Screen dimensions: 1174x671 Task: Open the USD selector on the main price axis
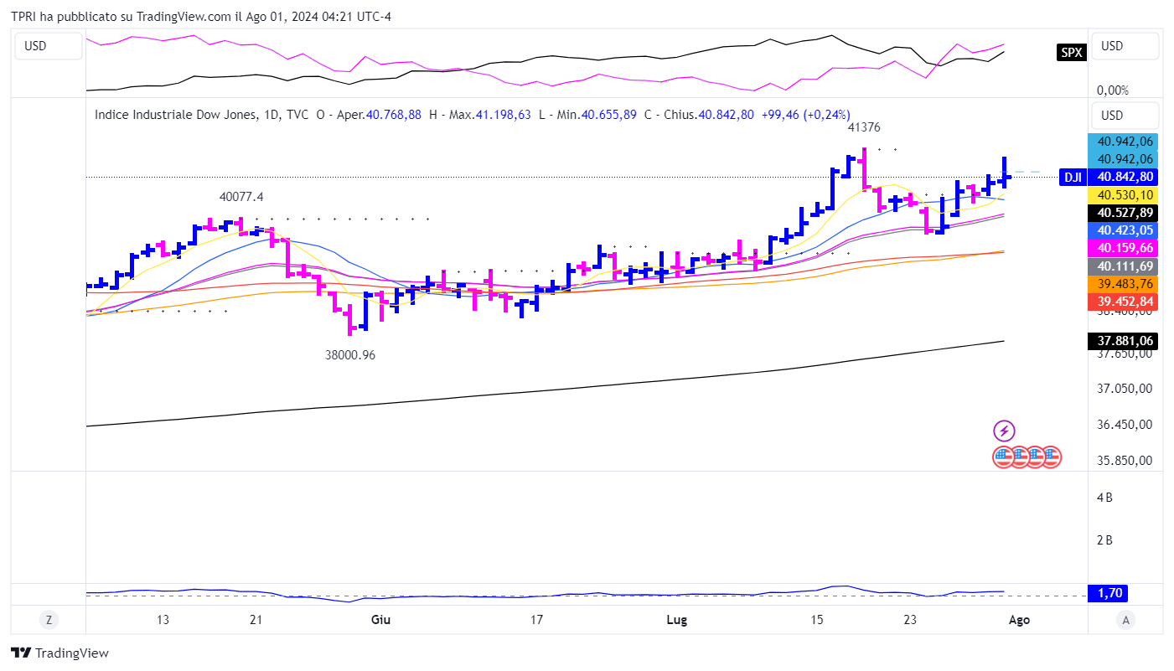point(1125,116)
